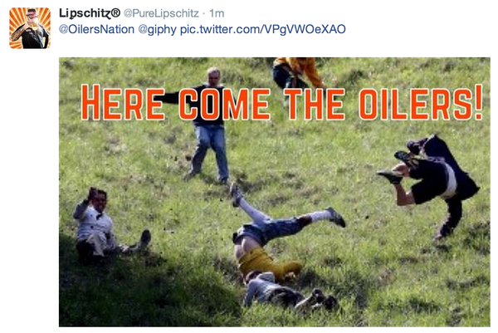Click the white-socked legs in the air
Viewport: 498px width, 333px height.
tap(287, 208)
